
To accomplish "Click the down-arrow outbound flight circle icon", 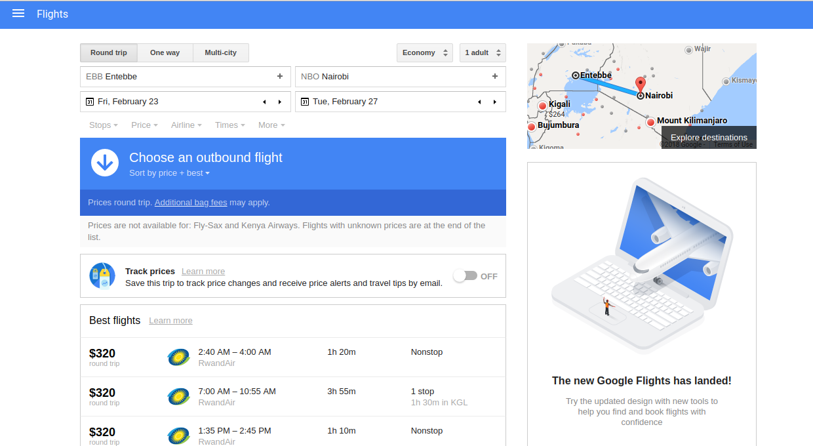I will [105, 163].
